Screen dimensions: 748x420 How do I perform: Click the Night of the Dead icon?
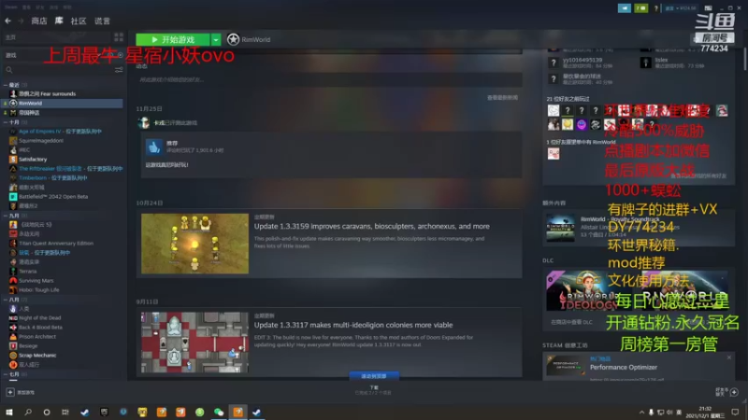[x=13, y=318]
